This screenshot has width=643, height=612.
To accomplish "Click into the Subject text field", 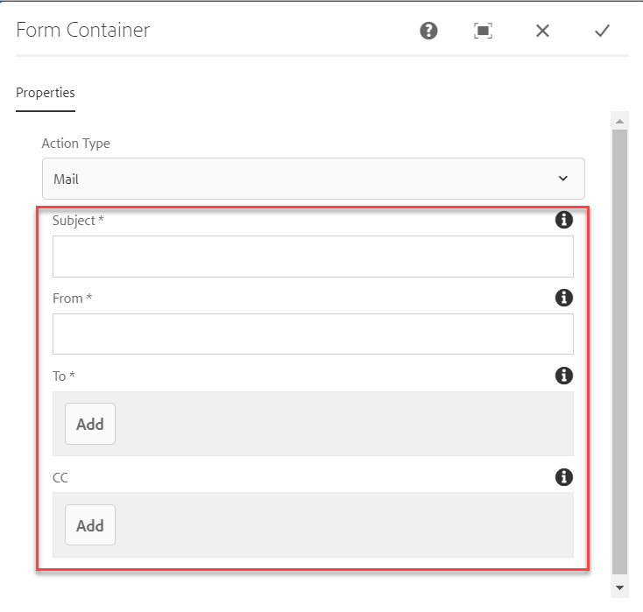I will tap(313, 257).
